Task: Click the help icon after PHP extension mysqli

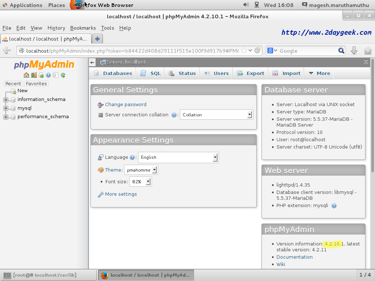Action: [x=334, y=206]
